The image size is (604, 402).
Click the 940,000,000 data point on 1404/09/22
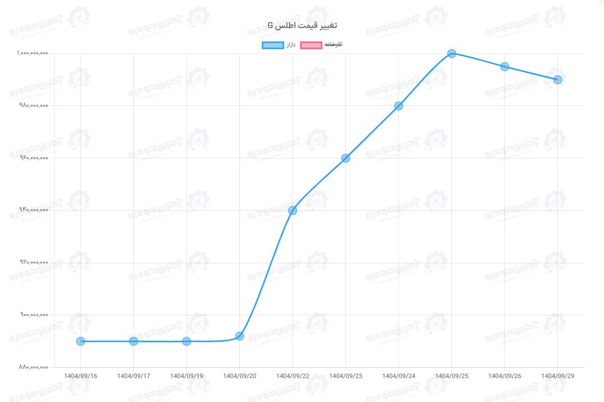click(x=292, y=210)
